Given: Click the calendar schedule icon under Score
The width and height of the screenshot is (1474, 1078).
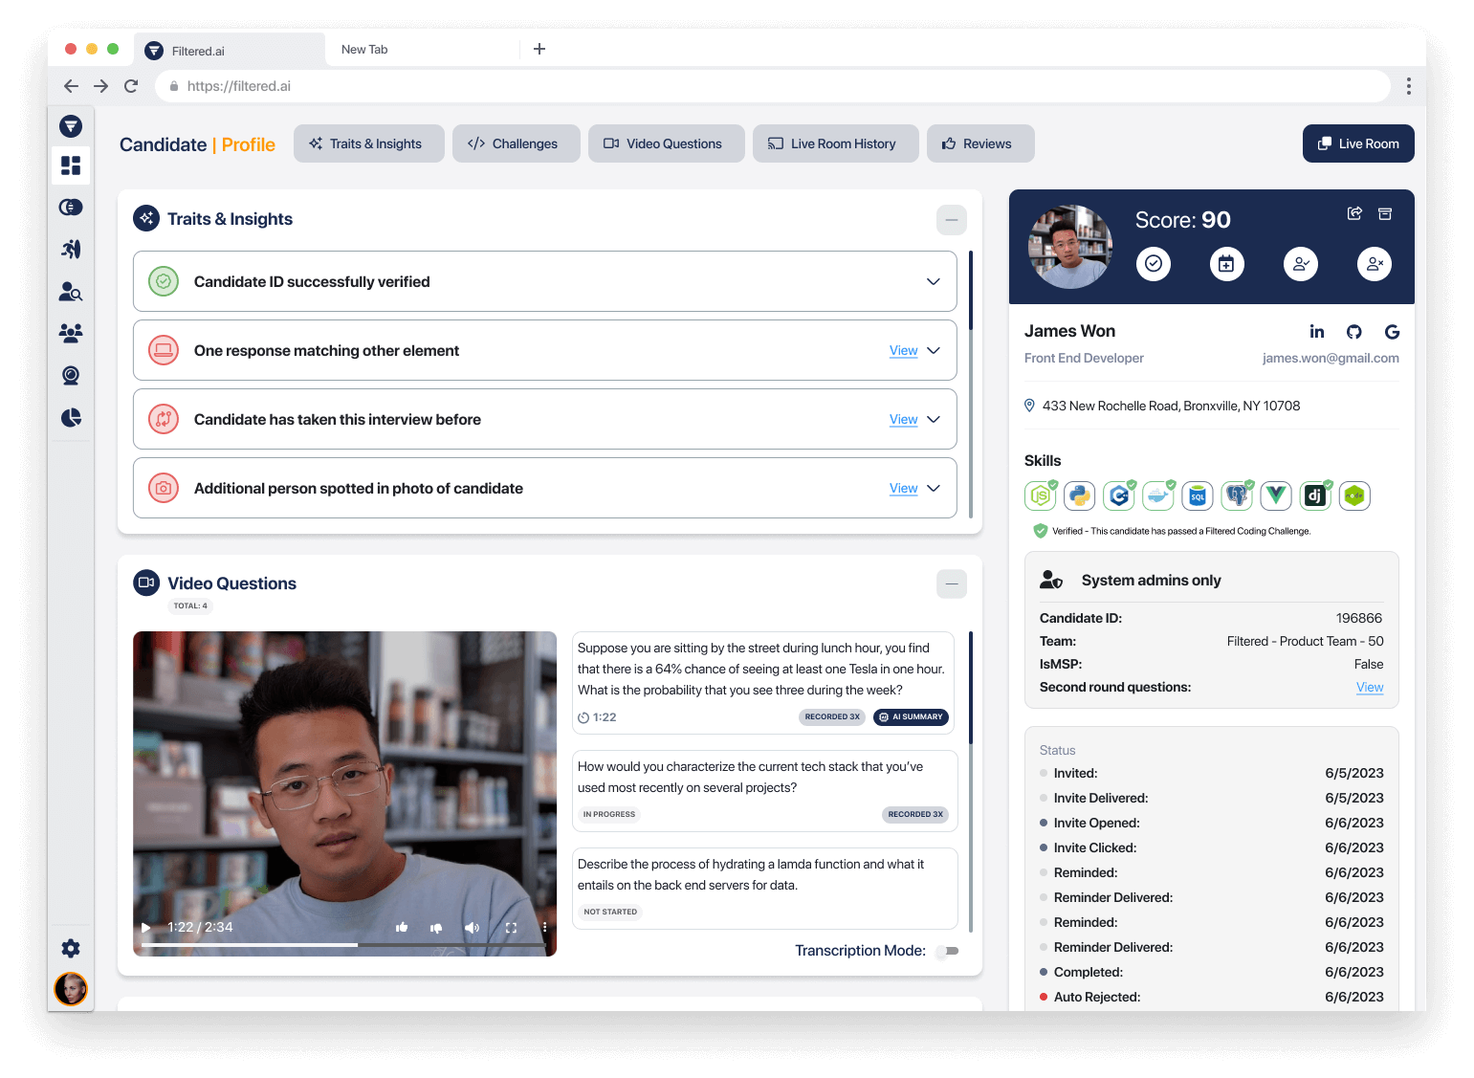Looking at the screenshot, I should point(1226,264).
